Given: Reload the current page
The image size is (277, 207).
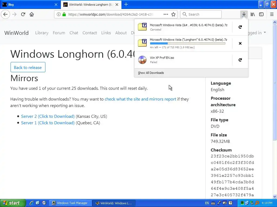Looking at the screenshot, I should click(23, 14).
